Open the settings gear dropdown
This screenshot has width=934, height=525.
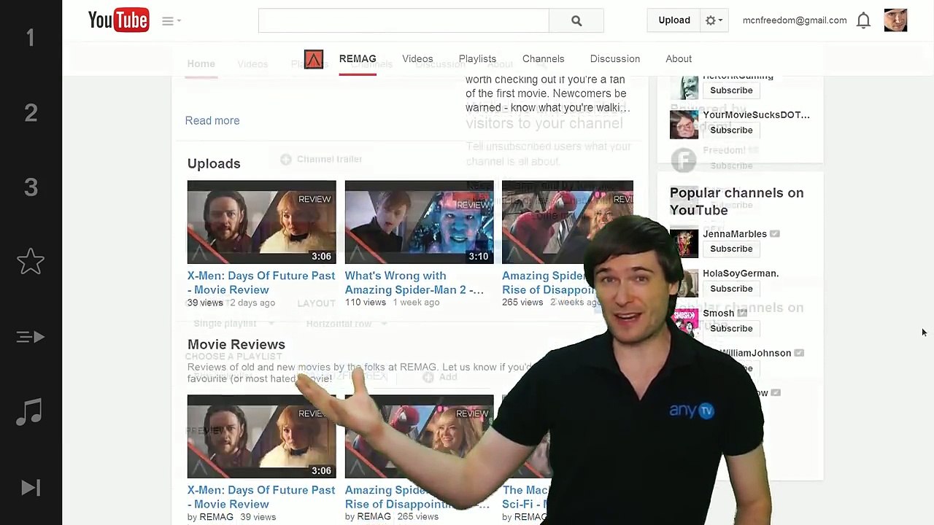pyautogui.click(x=714, y=20)
